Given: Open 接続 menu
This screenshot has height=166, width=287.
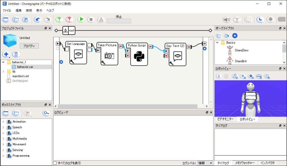Looking at the screenshot, I should coord(29,10).
